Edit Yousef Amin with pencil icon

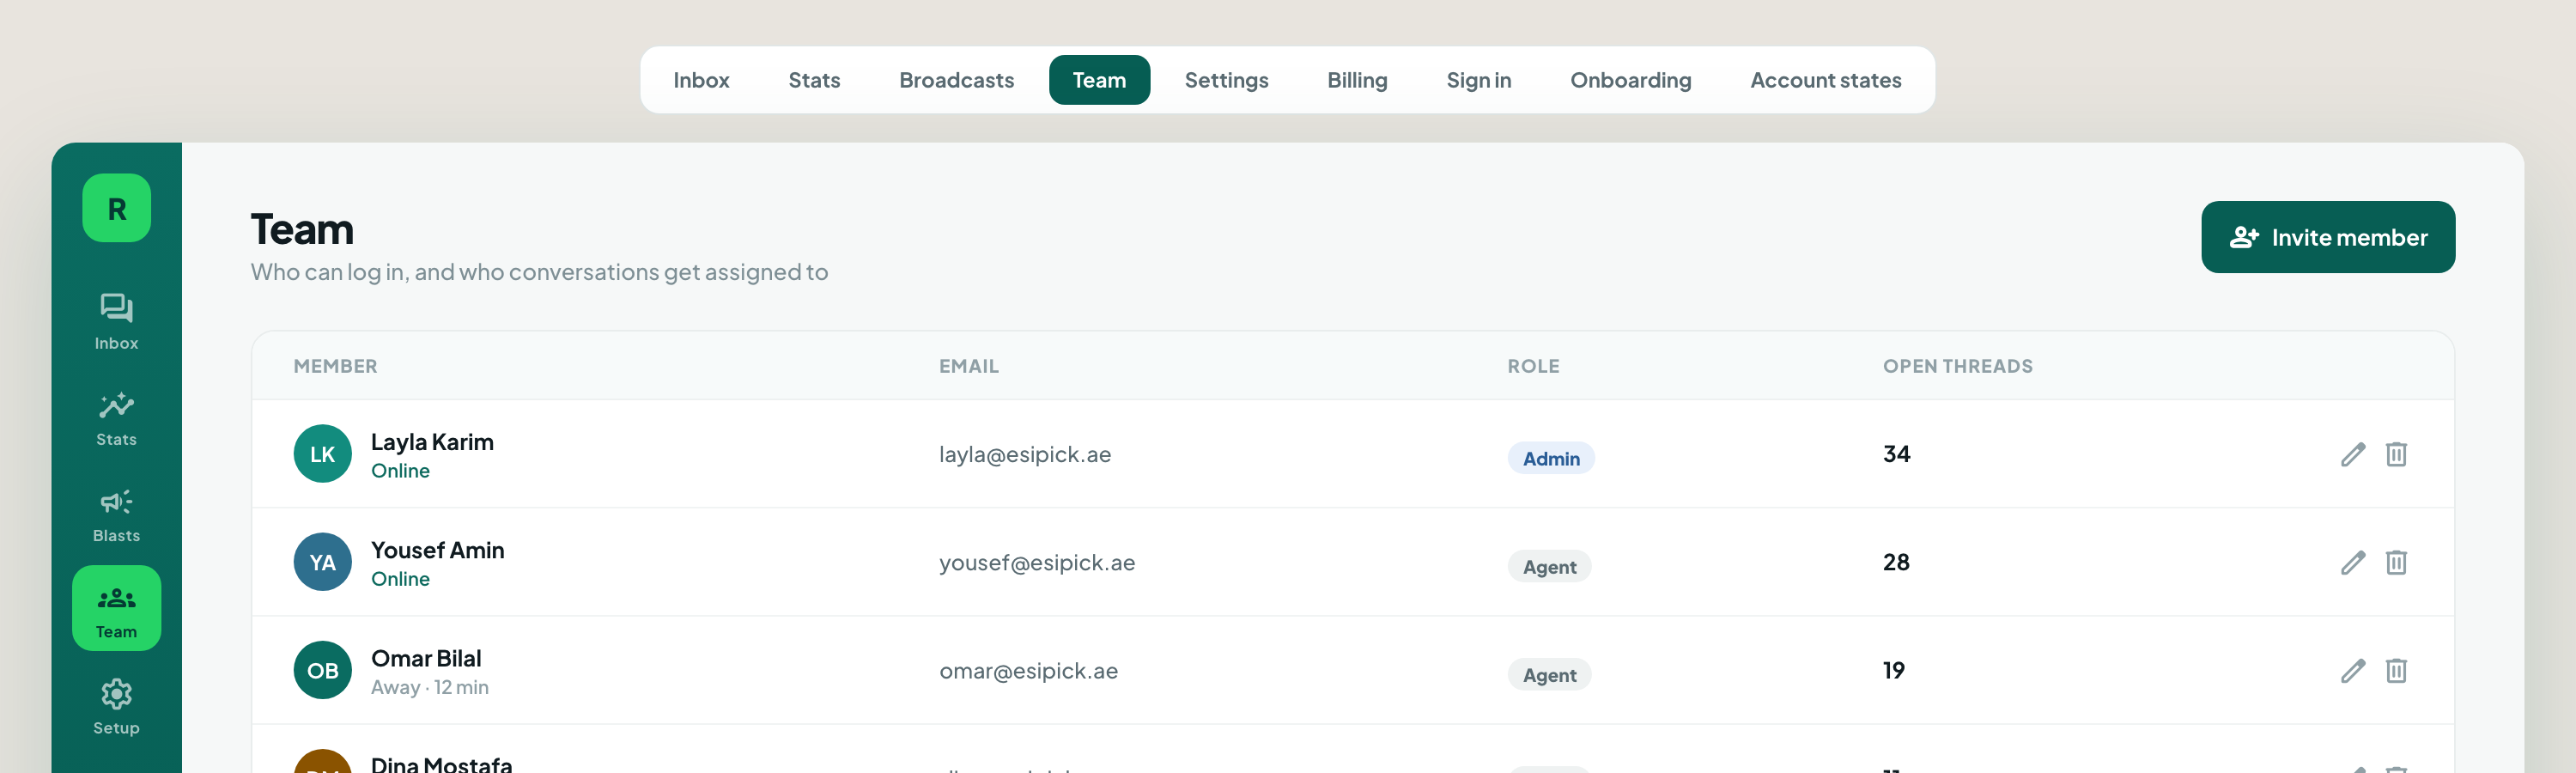point(2352,562)
